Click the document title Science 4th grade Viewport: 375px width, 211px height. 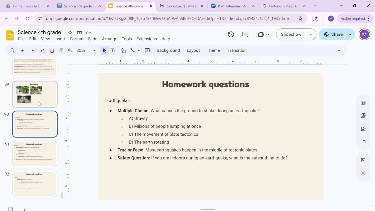click(x=40, y=32)
